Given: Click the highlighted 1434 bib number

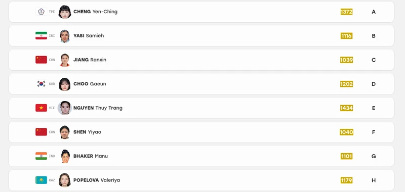Looking at the screenshot, I should pos(346,108).
